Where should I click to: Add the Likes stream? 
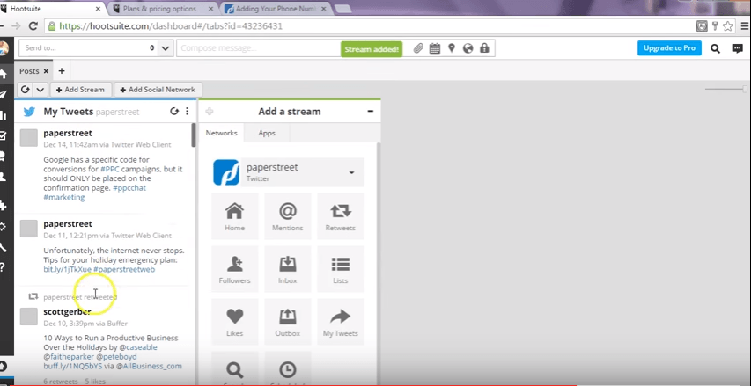click(x=235, y=322)
